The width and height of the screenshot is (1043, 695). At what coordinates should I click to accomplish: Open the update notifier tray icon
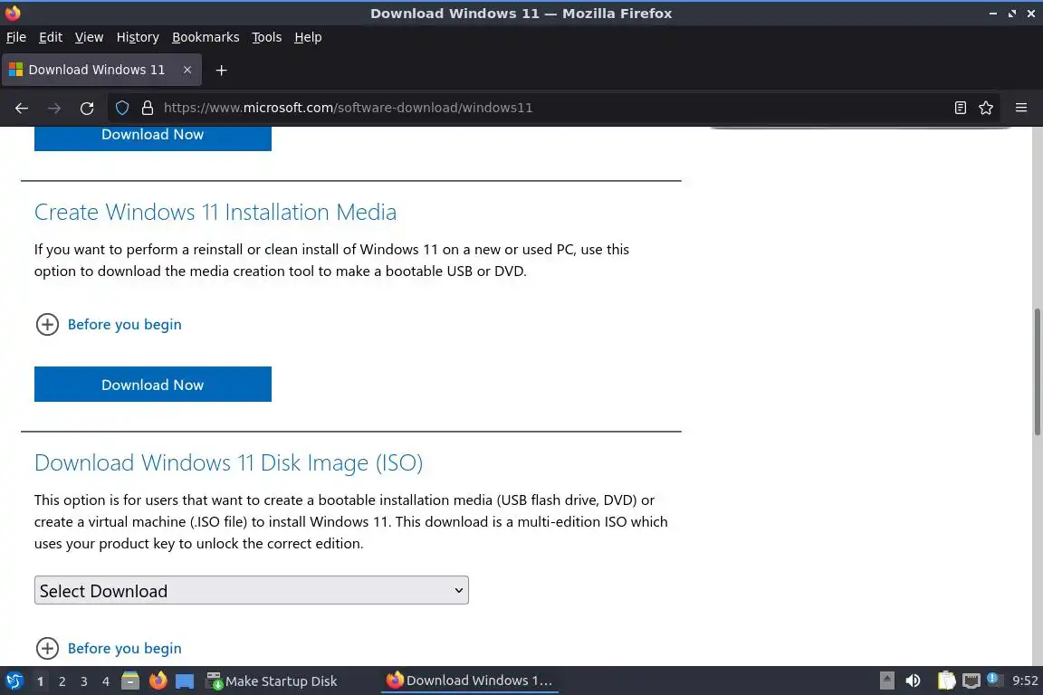994,680
